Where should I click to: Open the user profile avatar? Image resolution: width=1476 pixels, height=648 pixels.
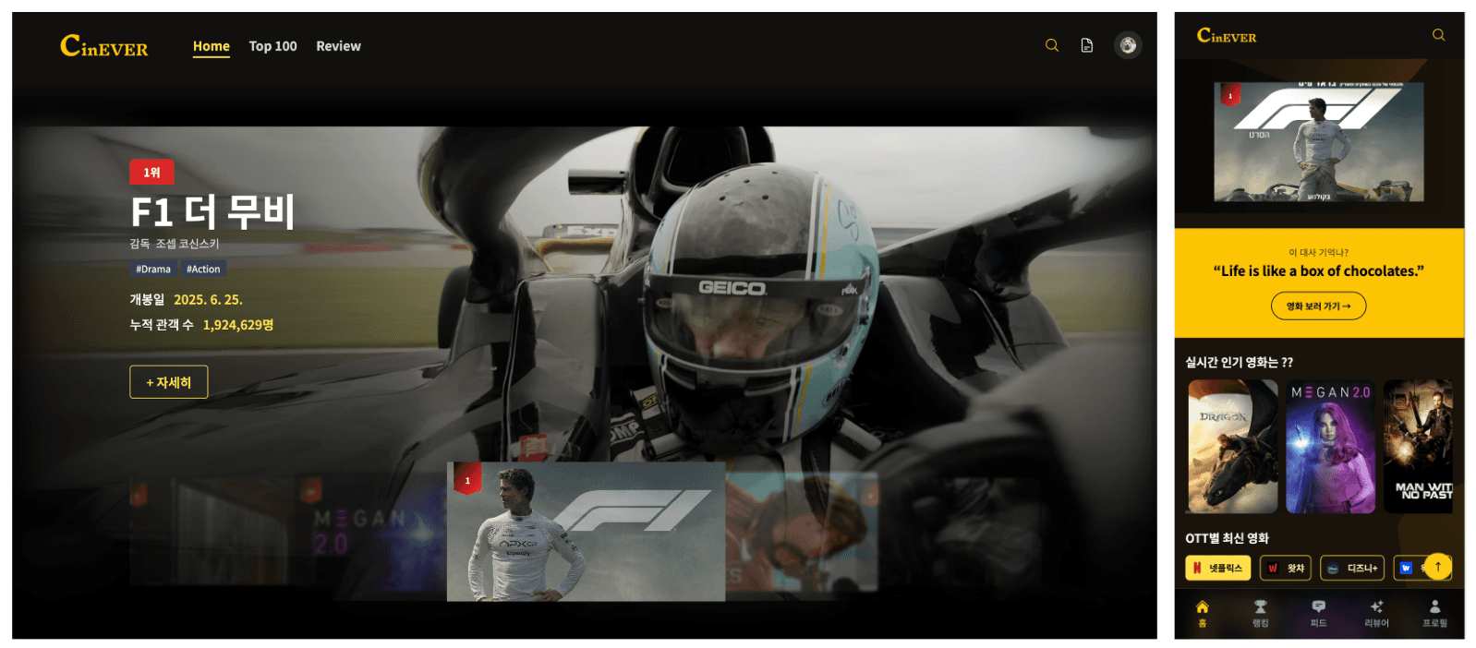point(1128,45)
